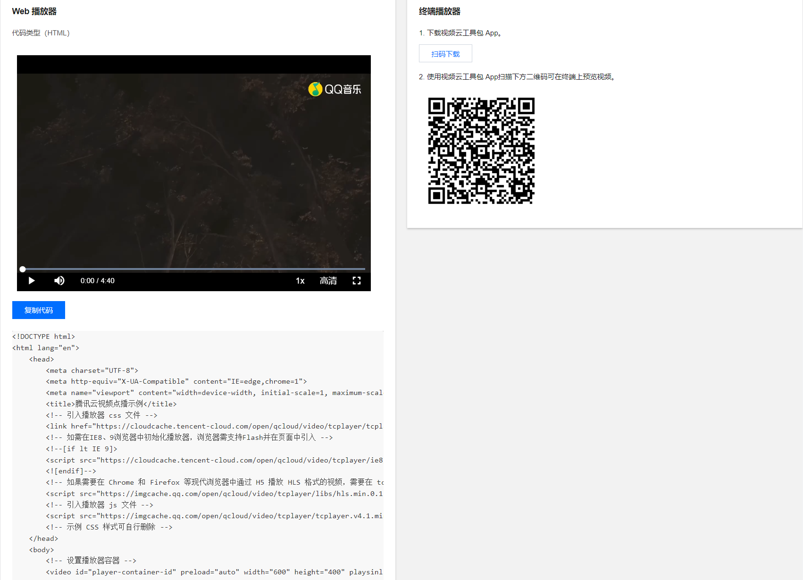
Task: Click the video id="player-container-id" line
Action: (214, 572)
